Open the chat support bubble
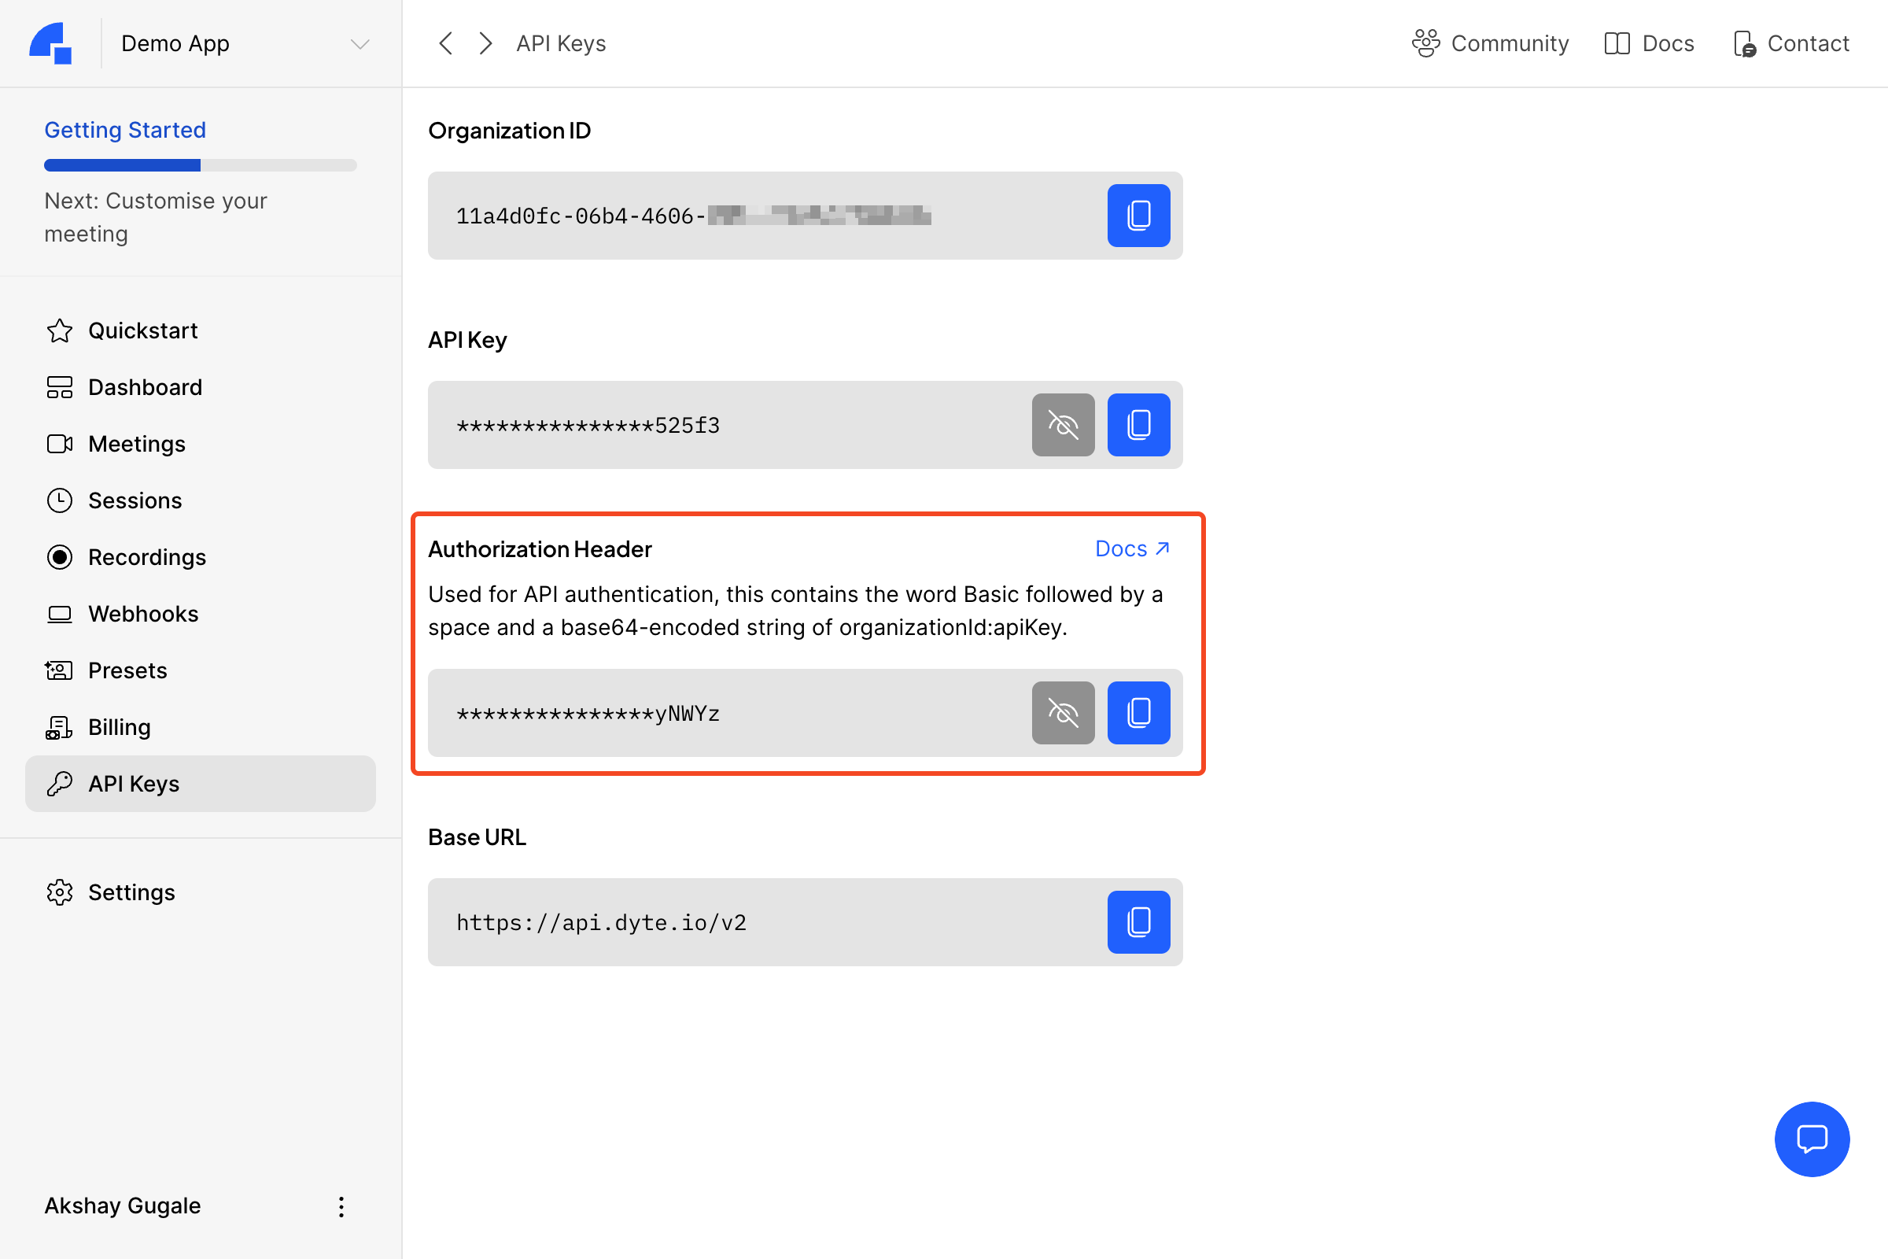Viewport: 1888px width, 1259px height. pos(1811,1139)
